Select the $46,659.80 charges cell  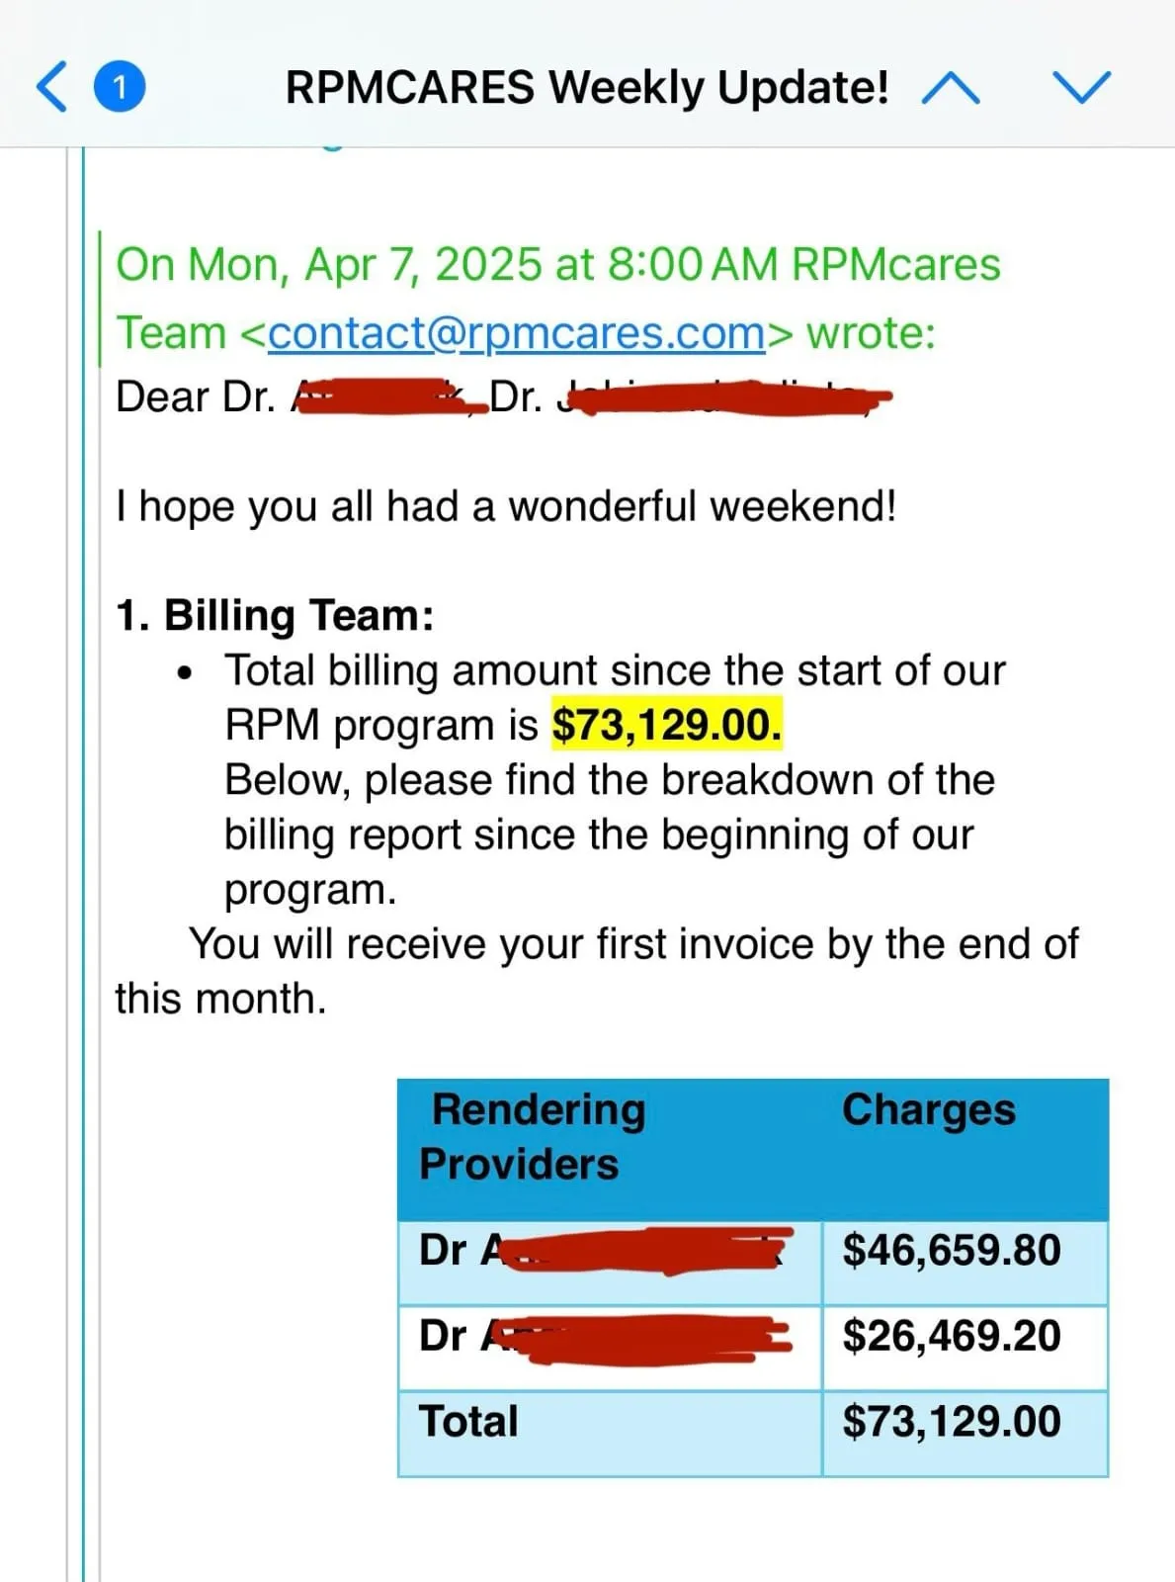coord(965,1263)
